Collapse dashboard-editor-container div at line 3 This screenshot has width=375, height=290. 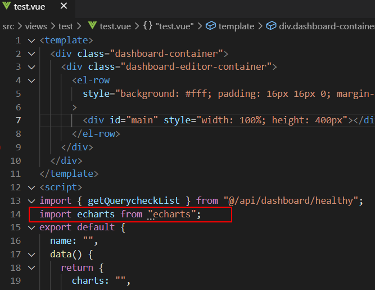[x=31, y=67]
